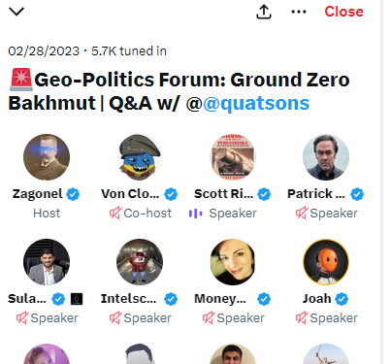Click the muted mic icon under Patrick
The width and height of the screenshot is (391, 364).
(302, 214)
